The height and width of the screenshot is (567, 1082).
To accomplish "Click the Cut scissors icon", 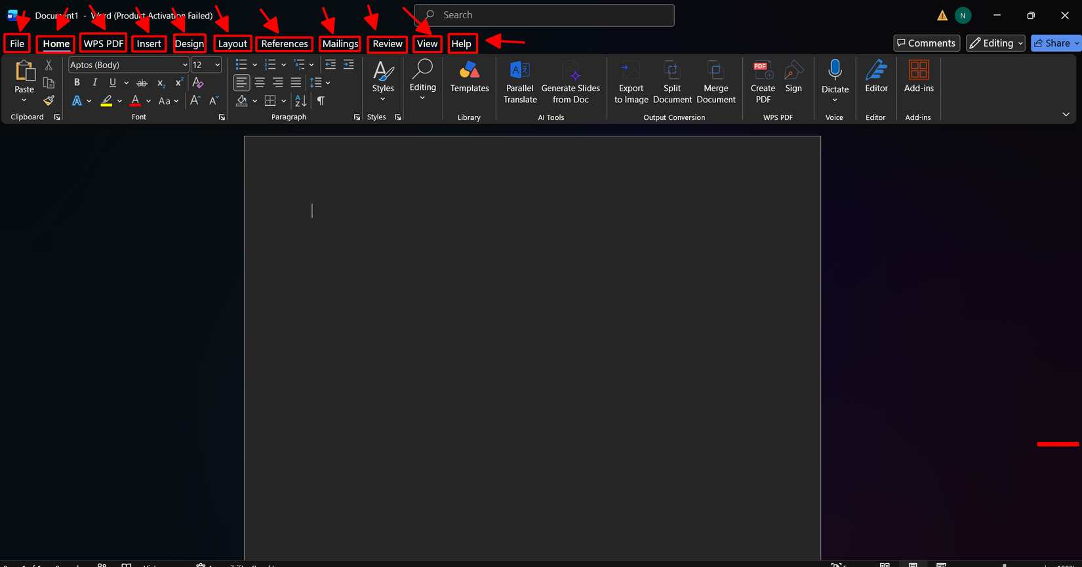I will pyautogui.click(x=49, y=65).
